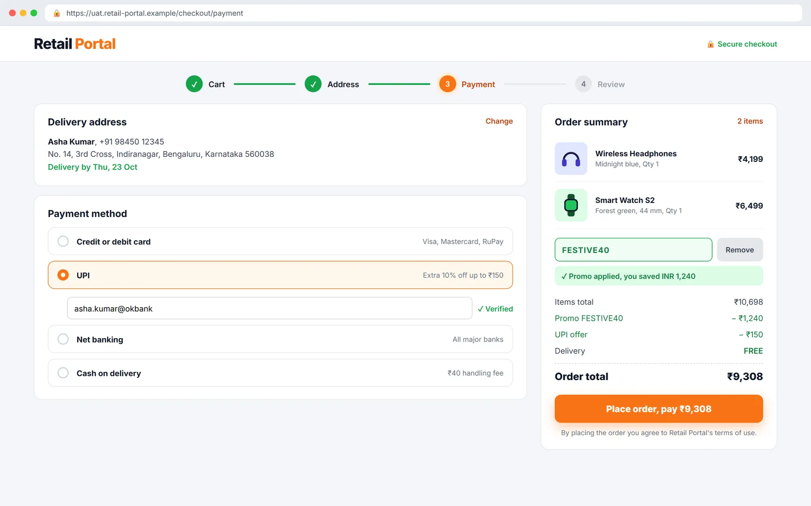Go back to the Cart step label
The image size is (811, 506).
[x=216, y=85]
